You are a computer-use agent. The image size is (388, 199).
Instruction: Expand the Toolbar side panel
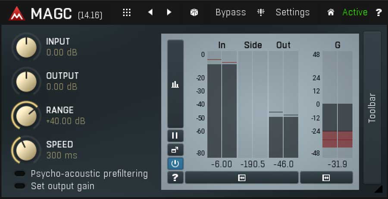372,107
